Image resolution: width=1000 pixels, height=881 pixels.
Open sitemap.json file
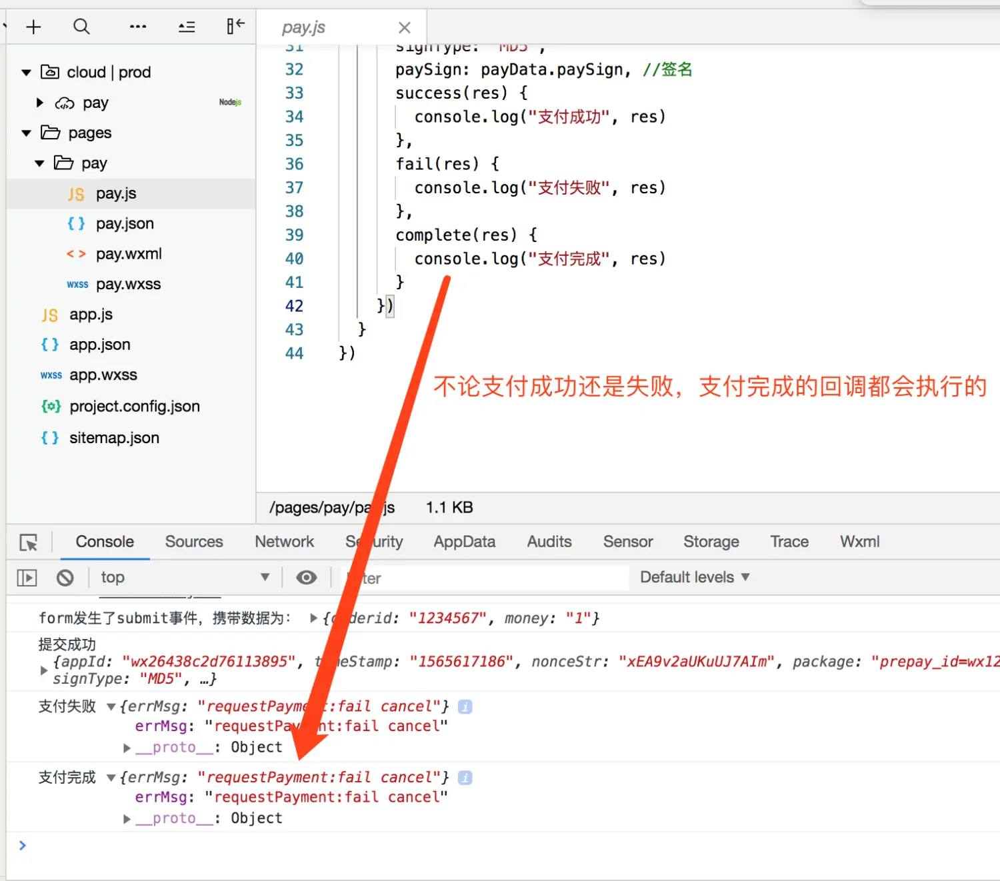point(114,438)
